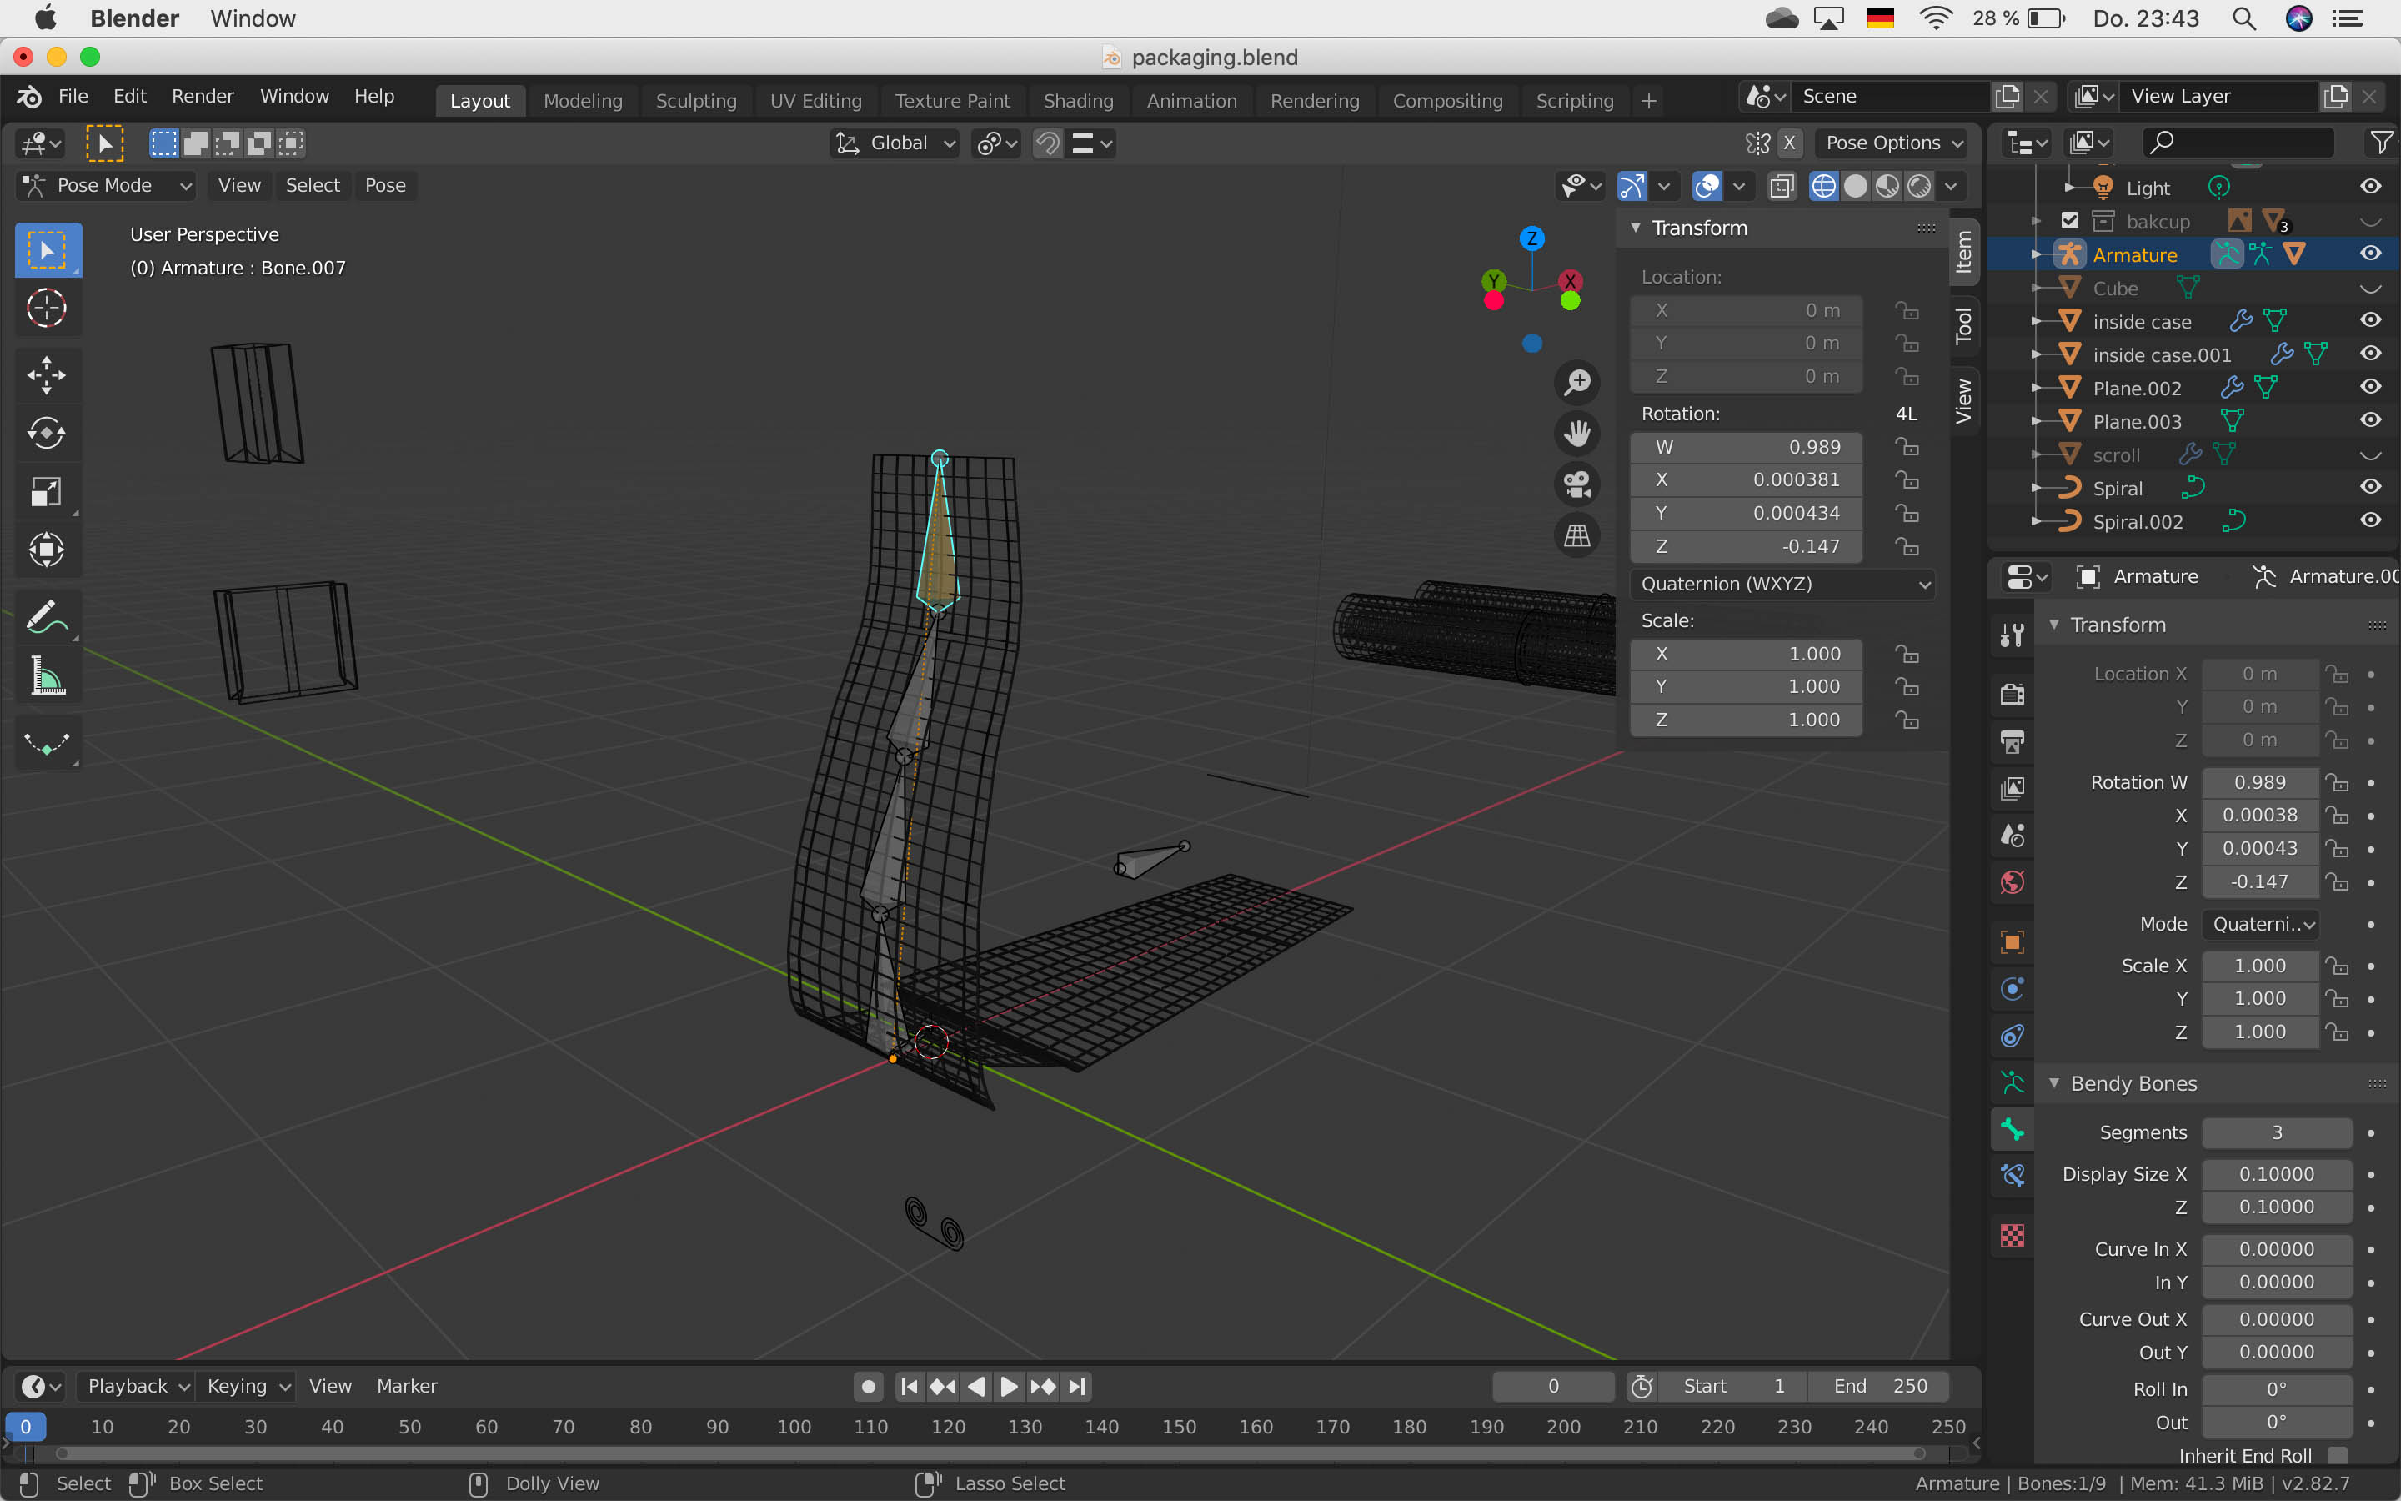Switch to rendered viewport shading
Viewport: 2401px width, 1501px height.
[1919, 186]
